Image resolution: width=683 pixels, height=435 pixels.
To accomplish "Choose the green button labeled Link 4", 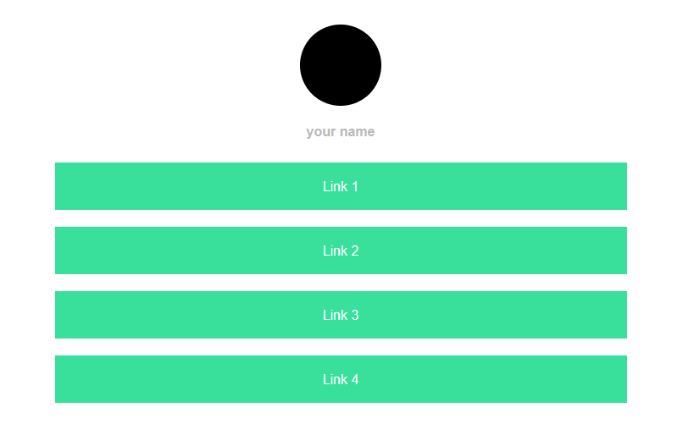I will coord(341,379).
